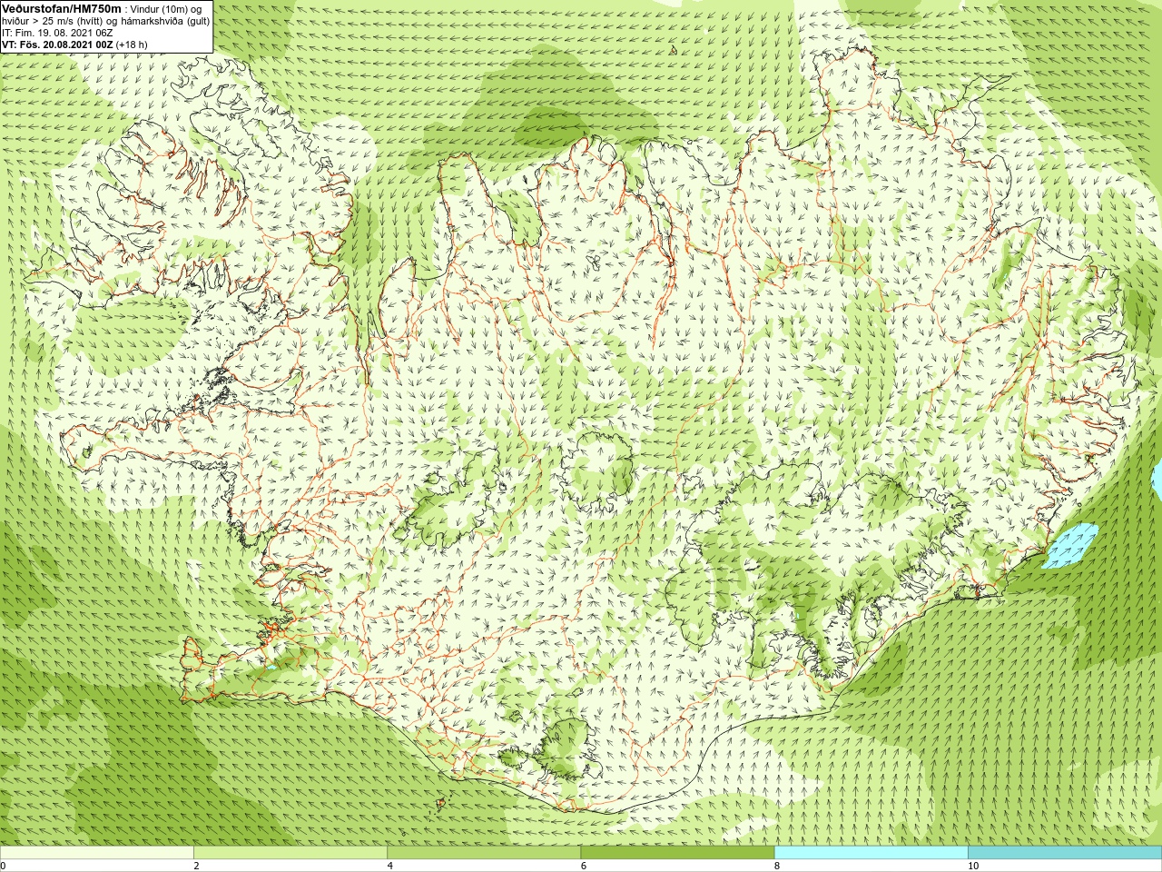Screen dimensions: 1162x872
Task: Click the teal above-10 scale segment
Action: pos(1065,853)
